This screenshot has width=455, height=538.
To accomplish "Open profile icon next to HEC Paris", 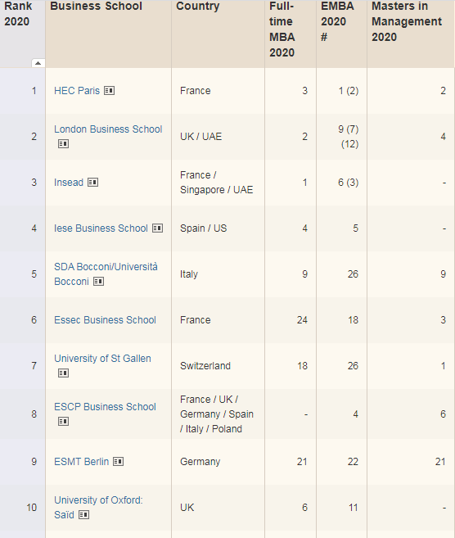I will [110, 91].
